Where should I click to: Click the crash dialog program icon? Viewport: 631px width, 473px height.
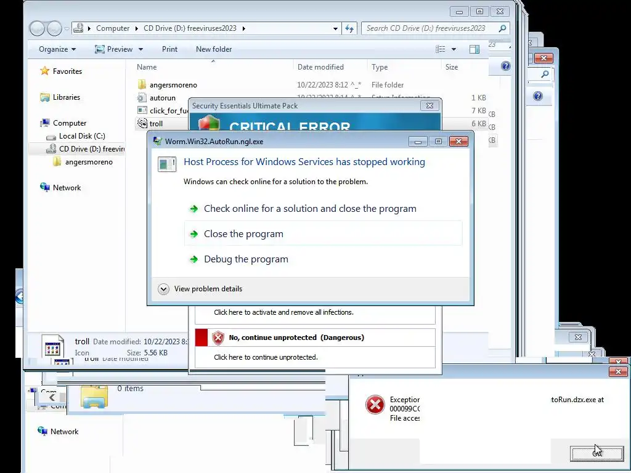pos(167,164)
